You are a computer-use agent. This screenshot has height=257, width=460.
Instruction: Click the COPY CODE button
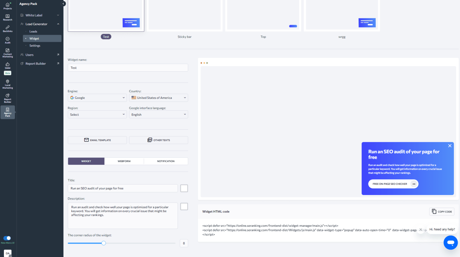(442, 211)
